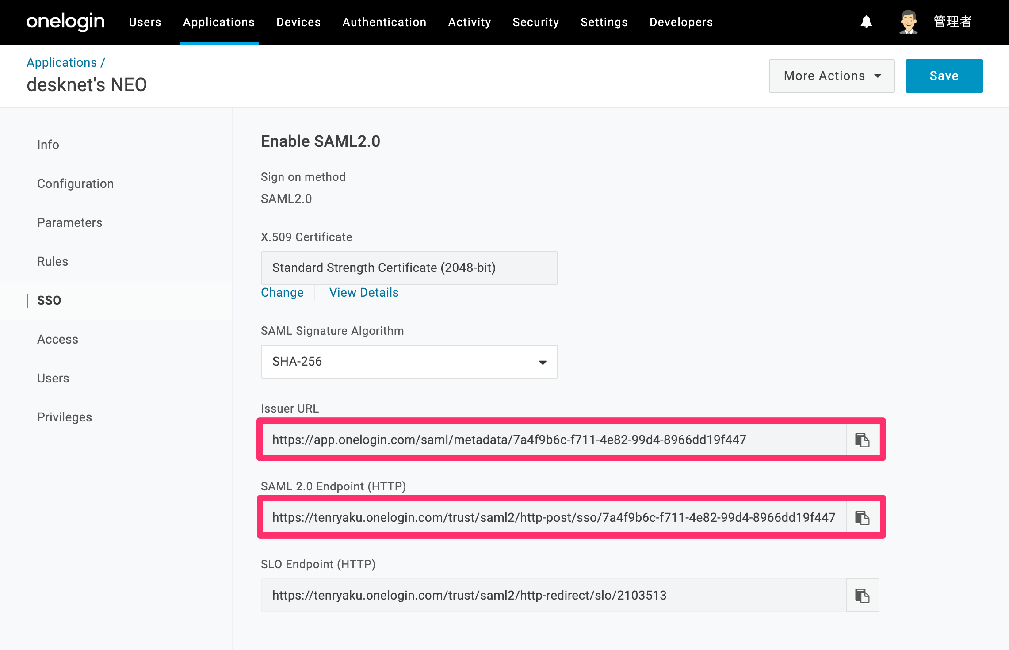Screen dimensions: 1009x650
Task: Open the SAML Signature Algorithm dropdown
Action: pos(409,362)
